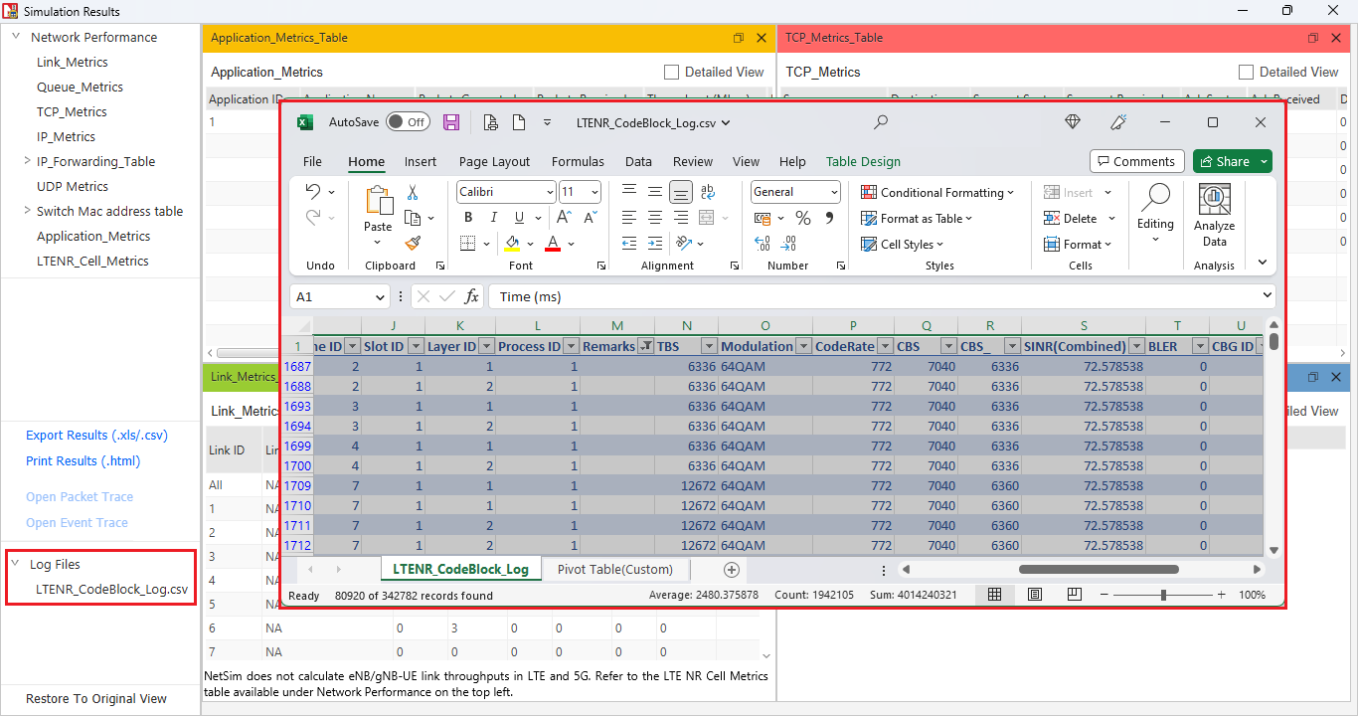
Task: Click the Excel horizontal scrollbar thumb
Action: [x=1099, y=570]
